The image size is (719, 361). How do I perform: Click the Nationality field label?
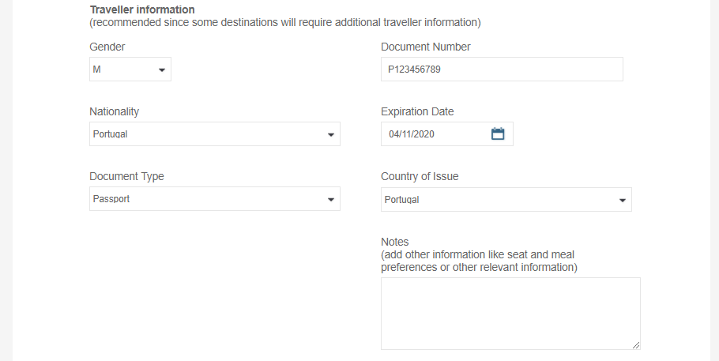click(115, 111)
